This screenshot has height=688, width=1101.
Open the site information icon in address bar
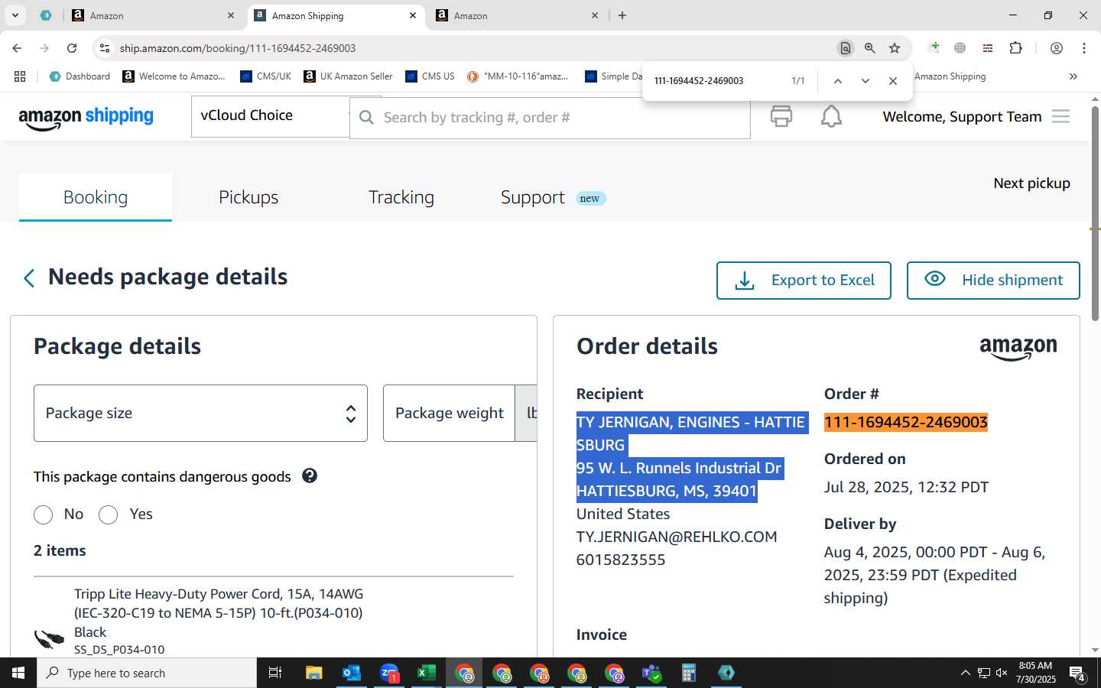pos(104,48)
